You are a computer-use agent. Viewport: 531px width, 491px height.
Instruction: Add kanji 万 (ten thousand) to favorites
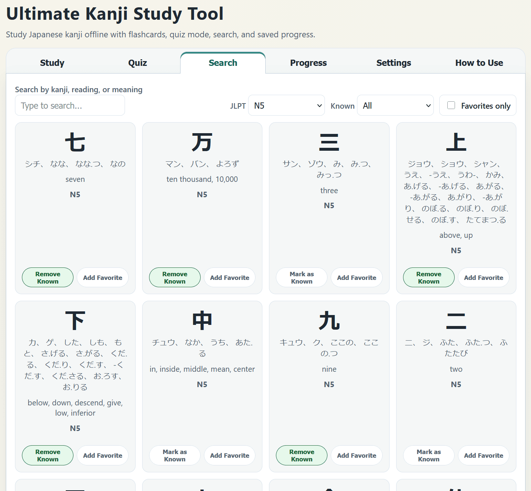point(230,277)
